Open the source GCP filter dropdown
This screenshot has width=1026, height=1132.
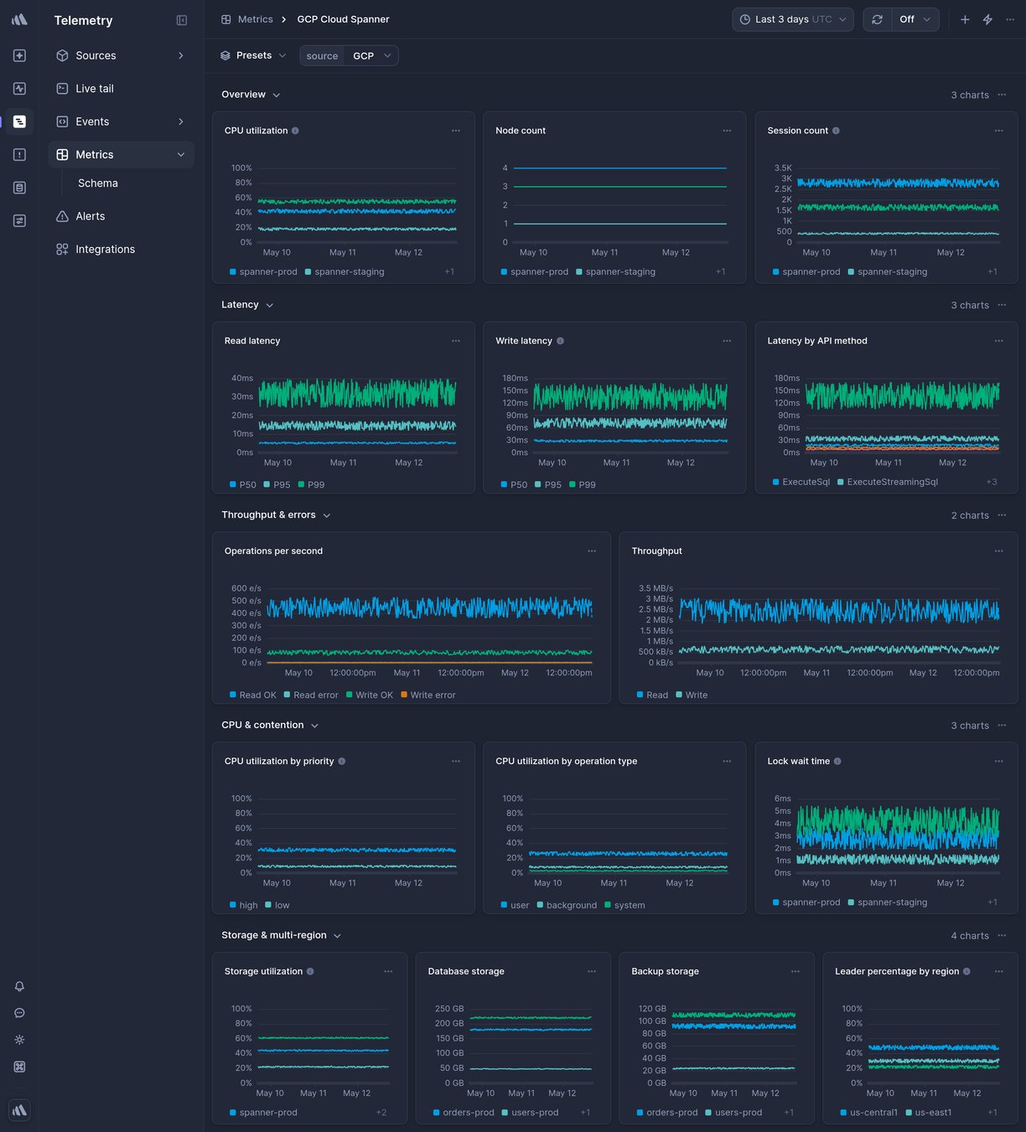coord(349,55)
